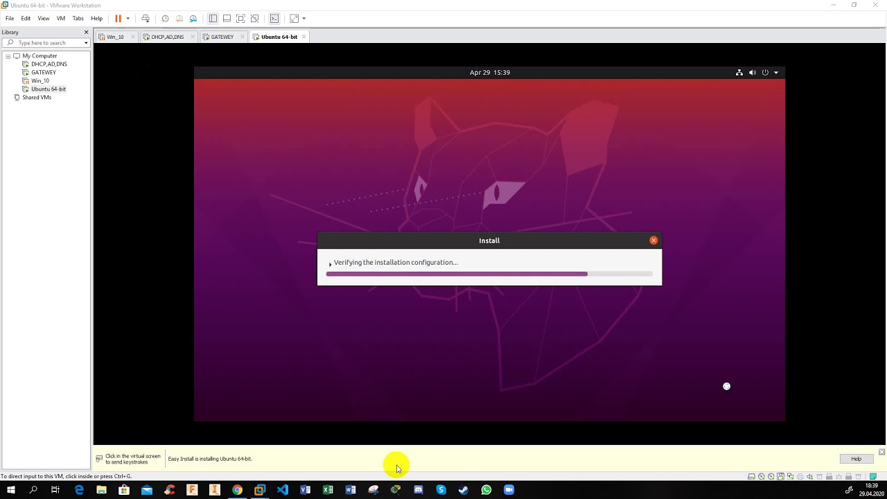This screenshot has height=499, width=887.
Task: Close the Win_10 tab
Action: point(133,37)
